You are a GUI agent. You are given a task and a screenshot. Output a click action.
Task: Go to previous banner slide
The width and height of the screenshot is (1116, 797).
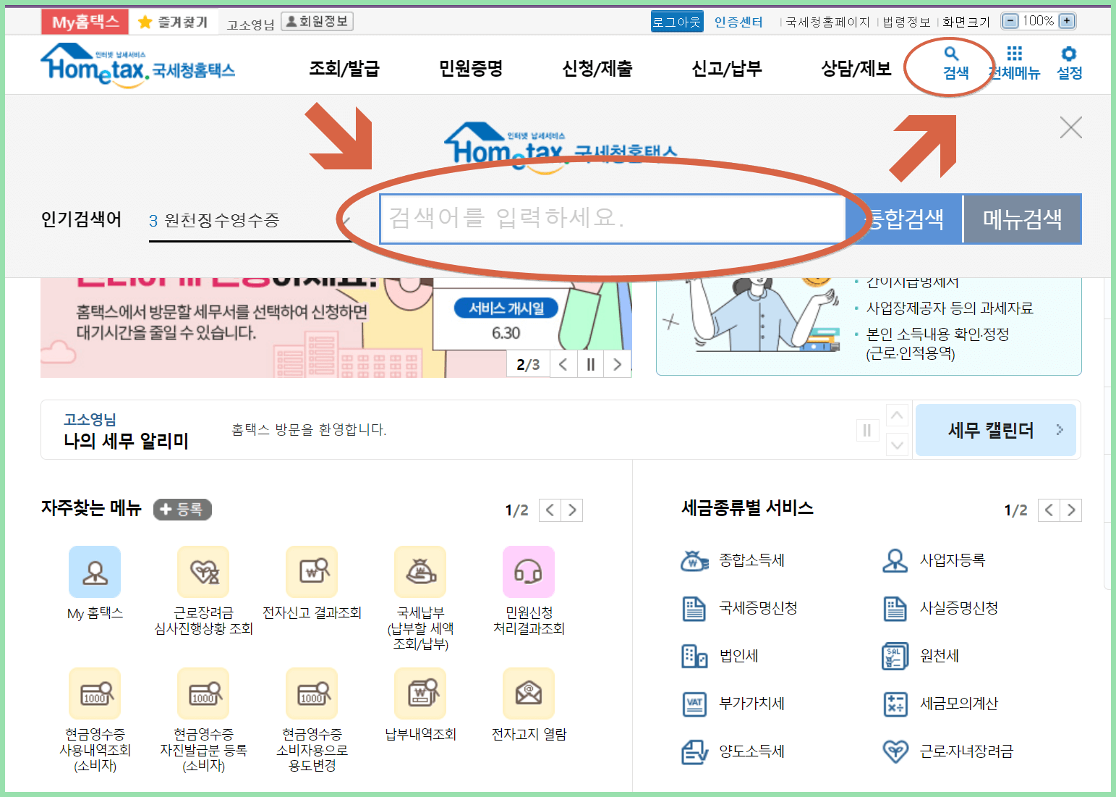tap(563, 364)
